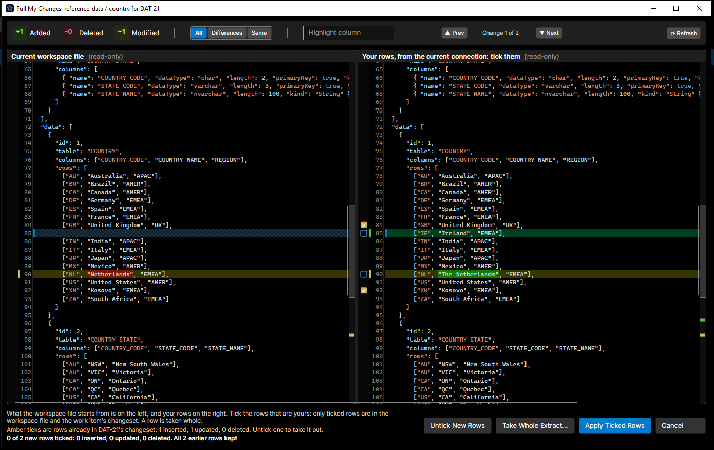Click the right pane vertical scrollbar

[702, 251]
